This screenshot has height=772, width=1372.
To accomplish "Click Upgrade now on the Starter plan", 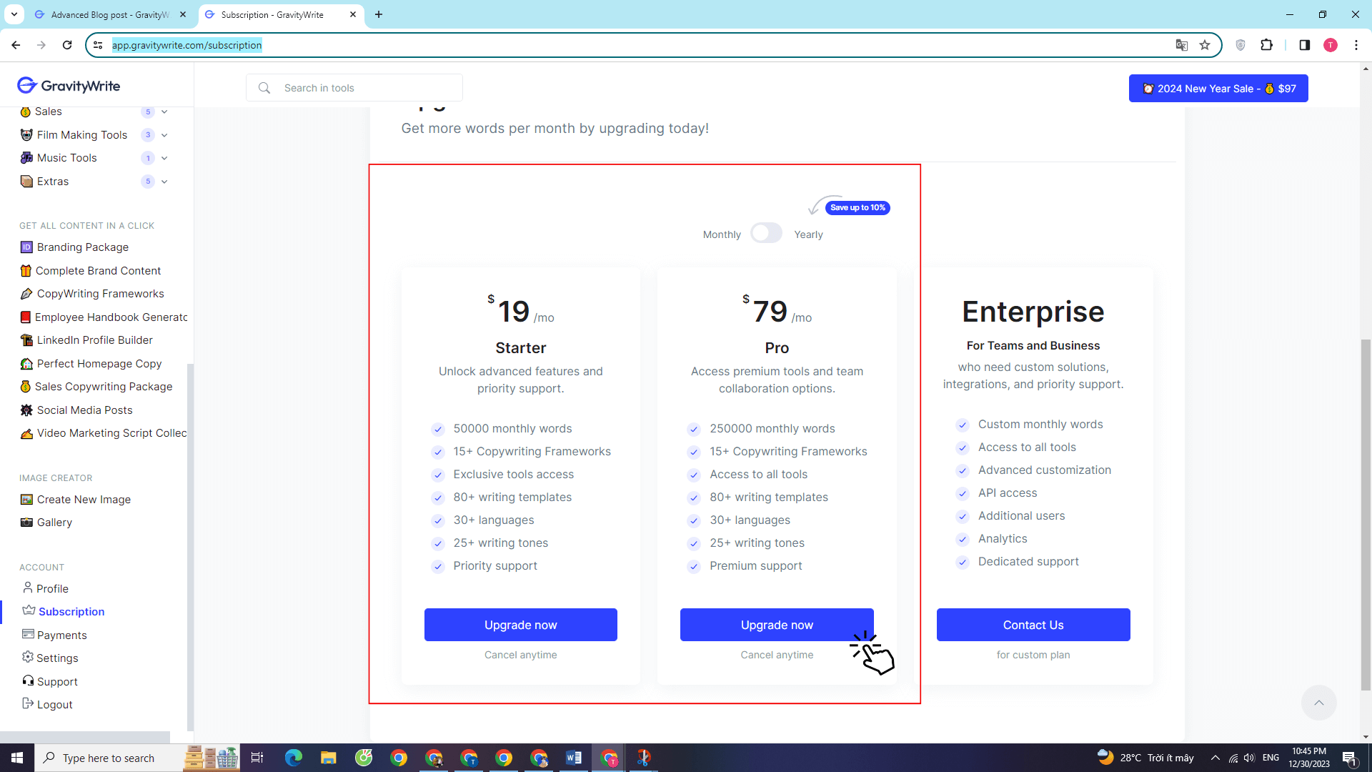I will (x=520, y=625).
